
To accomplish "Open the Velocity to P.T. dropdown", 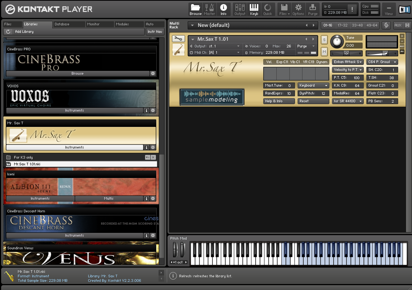I will click(x=348, y=70).
